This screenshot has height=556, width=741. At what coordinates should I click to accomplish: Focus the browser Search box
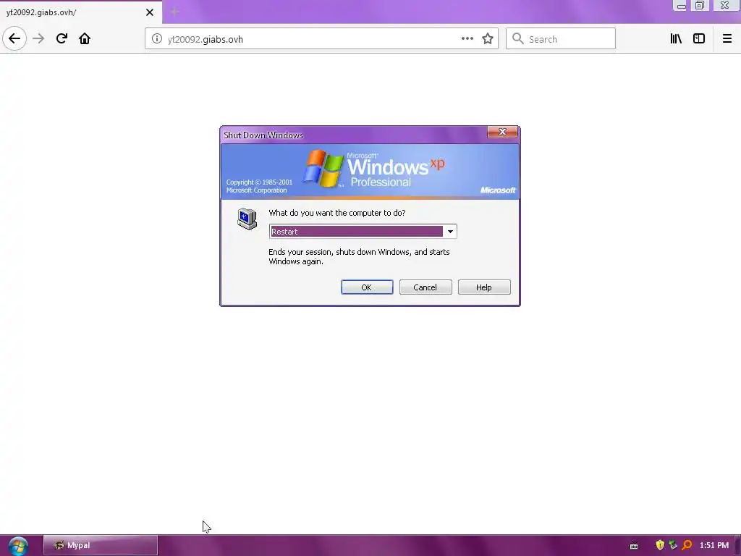click(561, 39)
